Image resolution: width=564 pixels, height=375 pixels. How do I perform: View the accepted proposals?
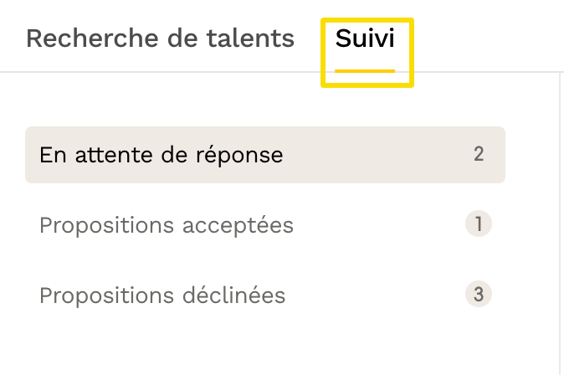[167, 225]
